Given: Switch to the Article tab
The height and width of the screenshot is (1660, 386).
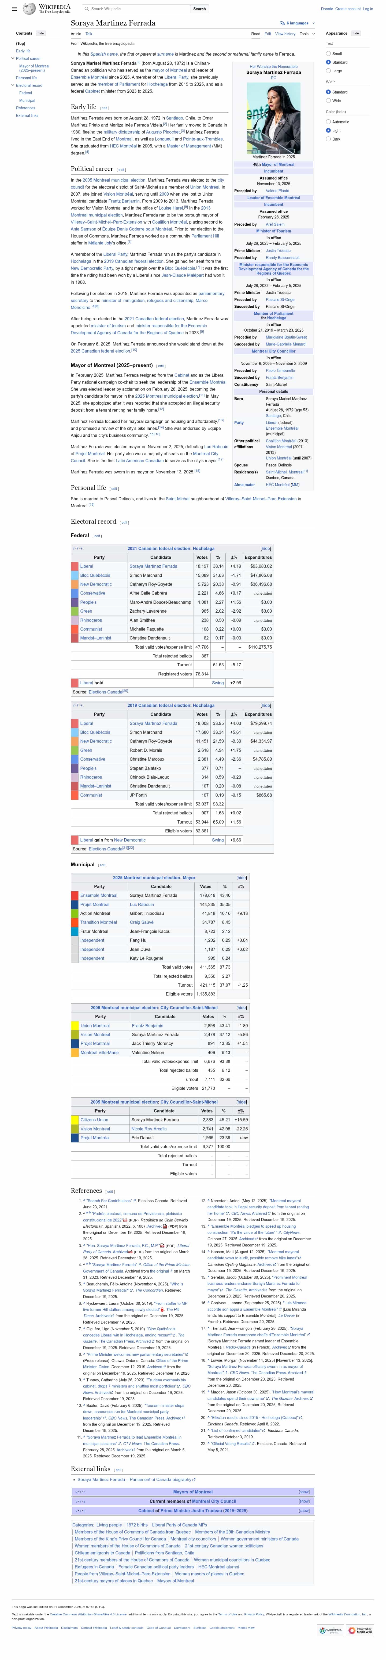Looking at the screenshot, I should coord(76,34).
